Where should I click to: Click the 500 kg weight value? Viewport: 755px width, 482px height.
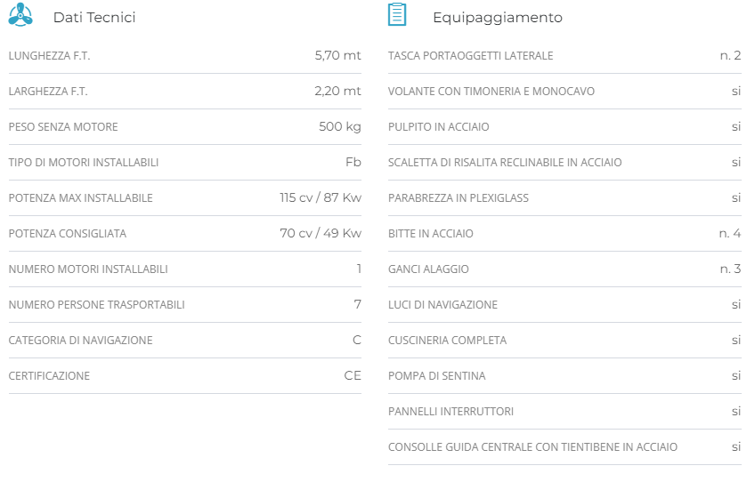[339, 126]
